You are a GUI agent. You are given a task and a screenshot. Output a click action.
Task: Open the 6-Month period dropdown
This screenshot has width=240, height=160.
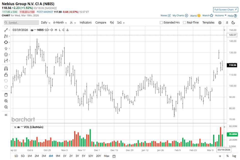tap(60, 22)
